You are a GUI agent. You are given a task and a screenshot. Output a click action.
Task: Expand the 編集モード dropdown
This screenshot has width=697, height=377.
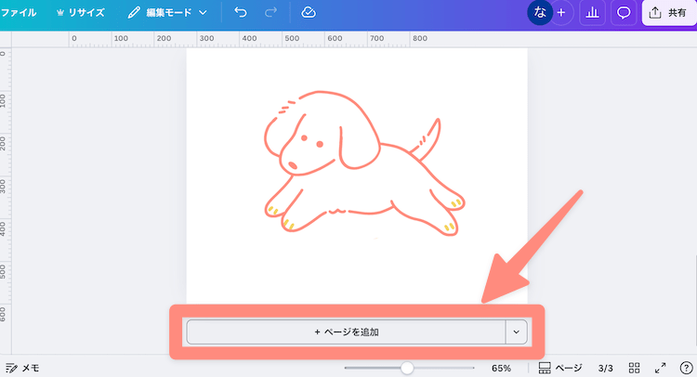(x=167, y=12)
